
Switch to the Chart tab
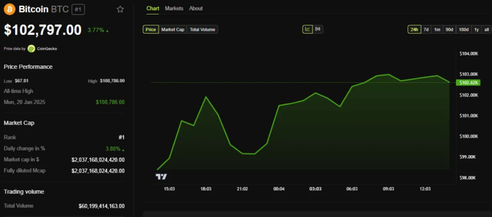153,9
